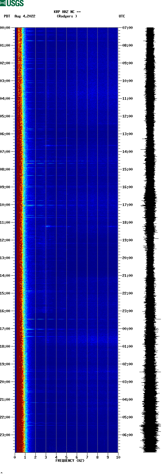Viewport: 163px width, 476px height.
Task: Click the 17:00 PDT time label
Action: coord(5,329)
